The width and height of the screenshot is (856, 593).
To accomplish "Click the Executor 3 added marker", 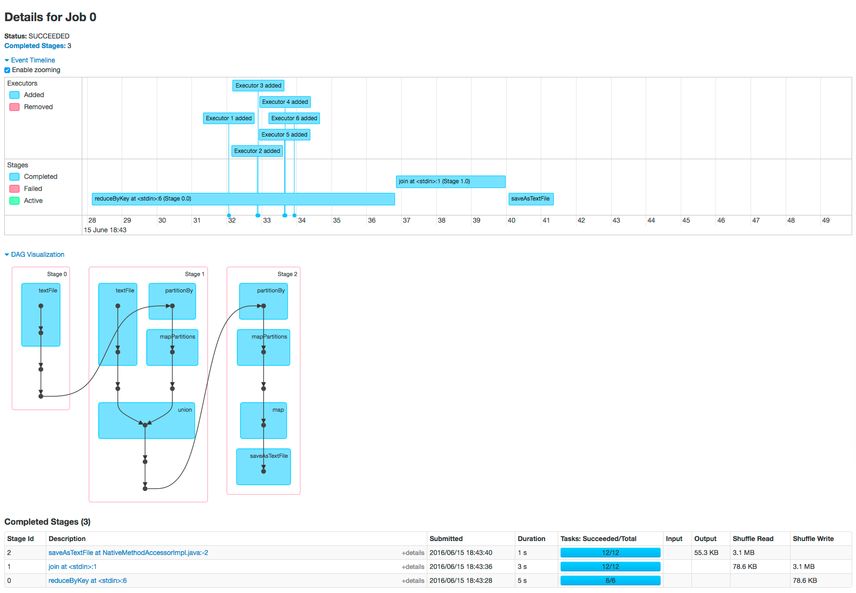I will pyautogui.click(x=258, y=86).
